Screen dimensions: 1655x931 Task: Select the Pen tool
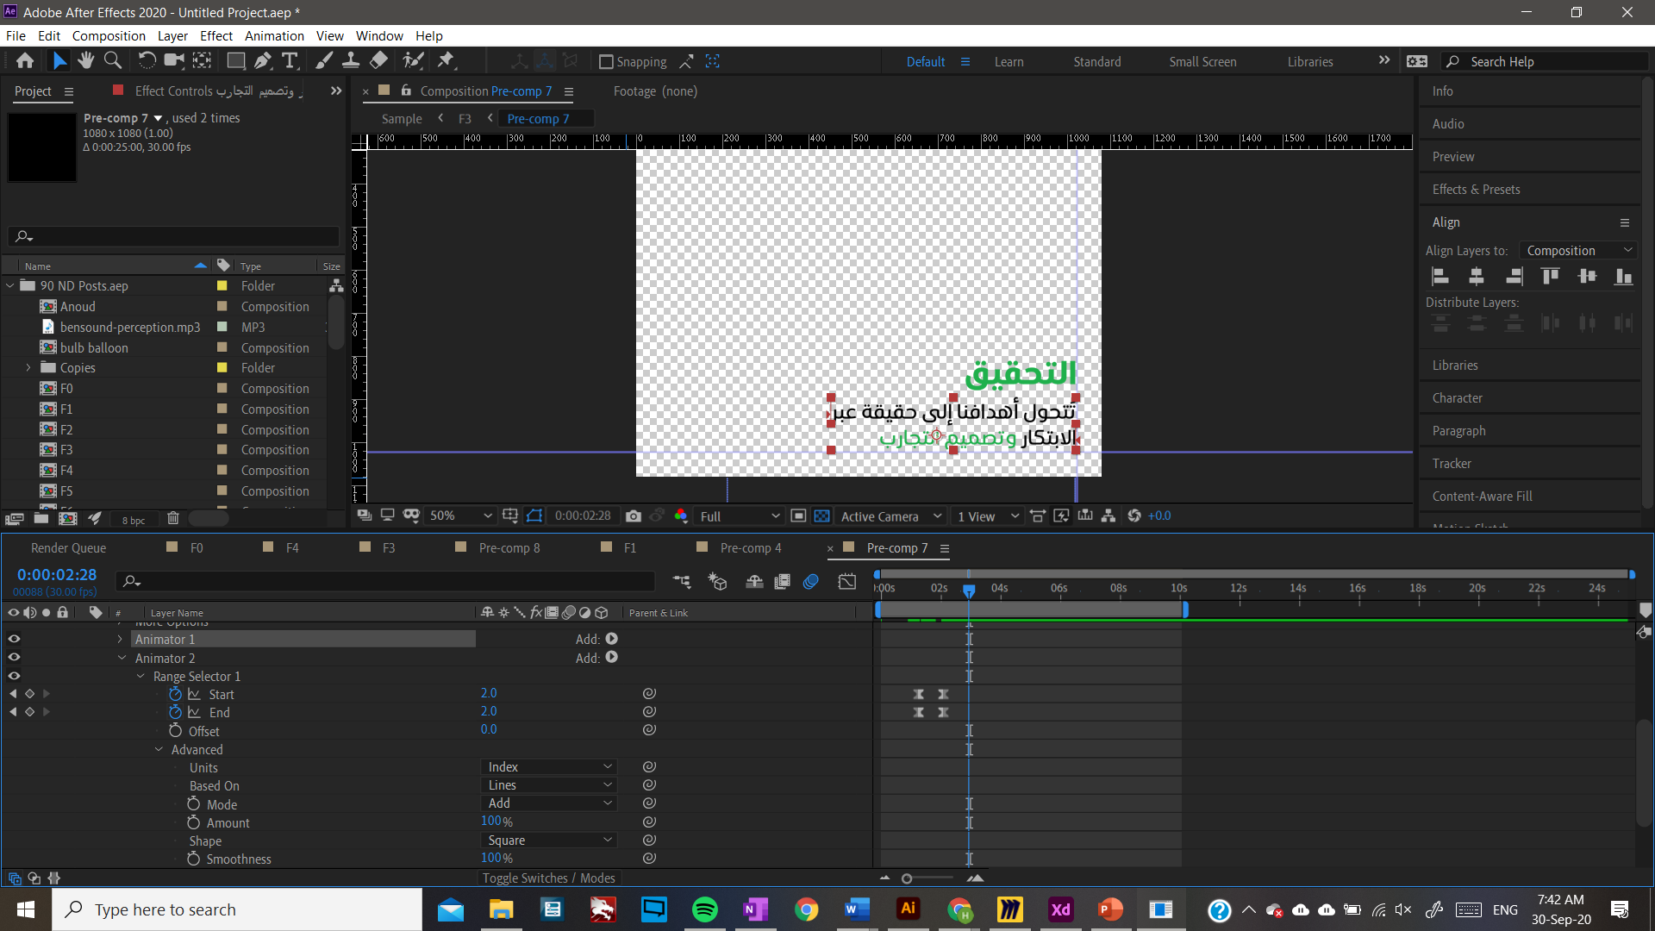(x=263, y=61)
